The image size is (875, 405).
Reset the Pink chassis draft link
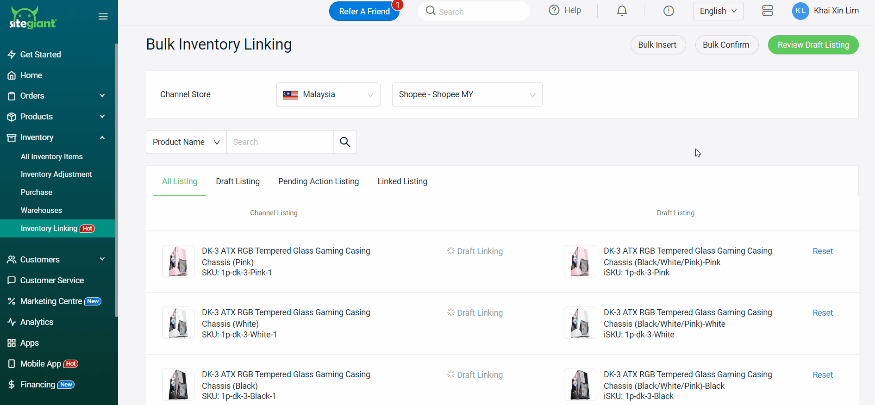tap(822, 251)
